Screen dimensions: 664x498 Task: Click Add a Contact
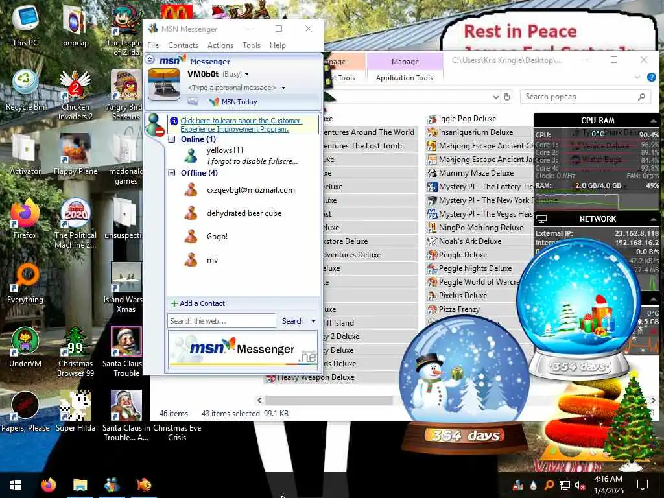click(198, 303)
